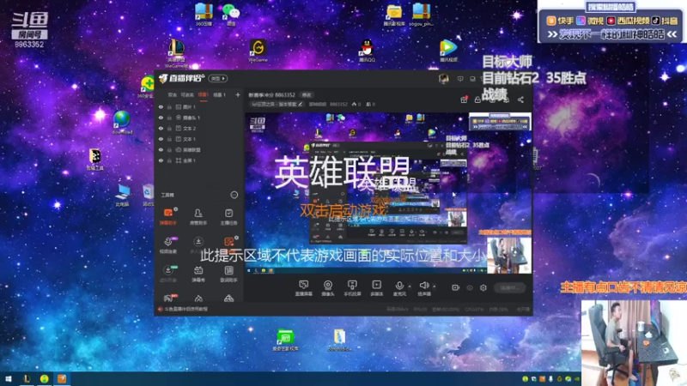Open the gift box icon with red badge
The height and width of the screenshot is (386, 687).
tap(464, 100)
